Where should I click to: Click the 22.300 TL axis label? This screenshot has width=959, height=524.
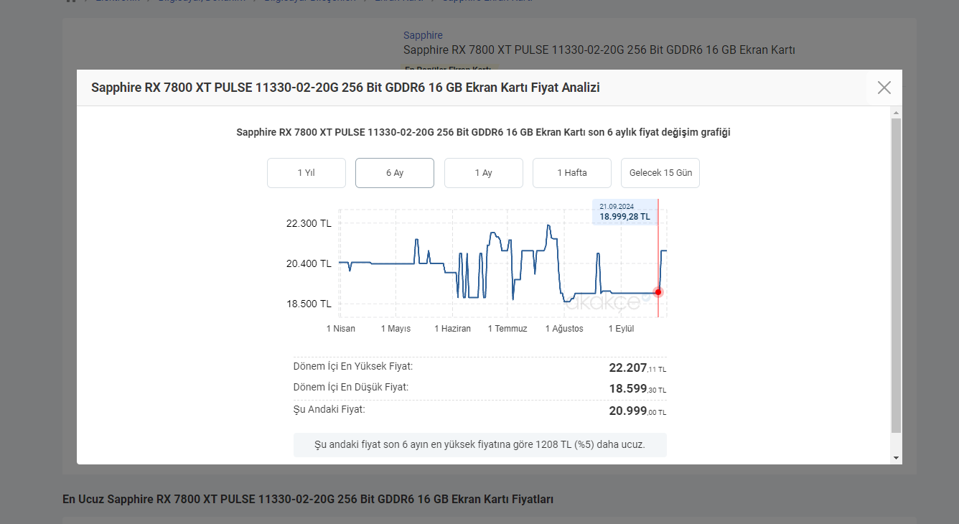tap(309, 223)
